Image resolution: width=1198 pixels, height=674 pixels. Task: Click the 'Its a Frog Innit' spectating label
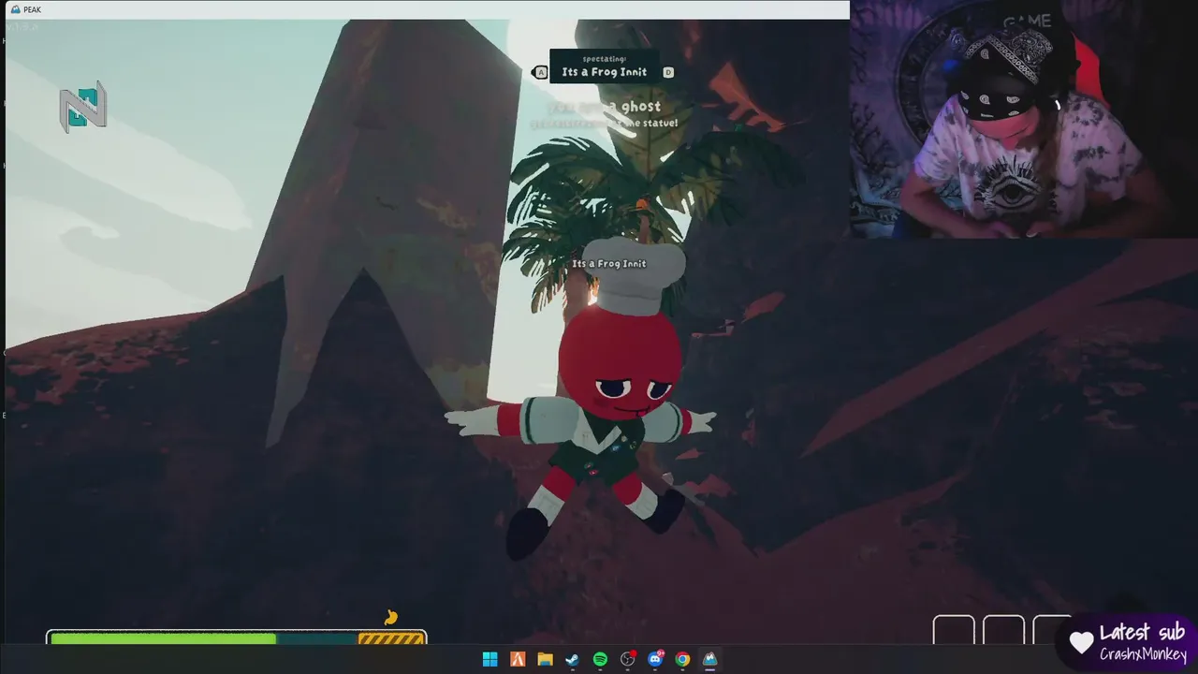click(605, 72)
